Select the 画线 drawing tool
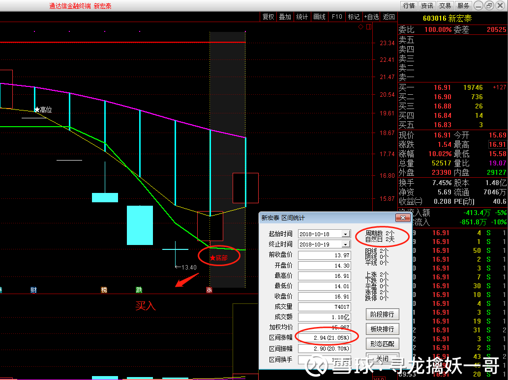Screen dimensions: 508x380 coord(319,17)
